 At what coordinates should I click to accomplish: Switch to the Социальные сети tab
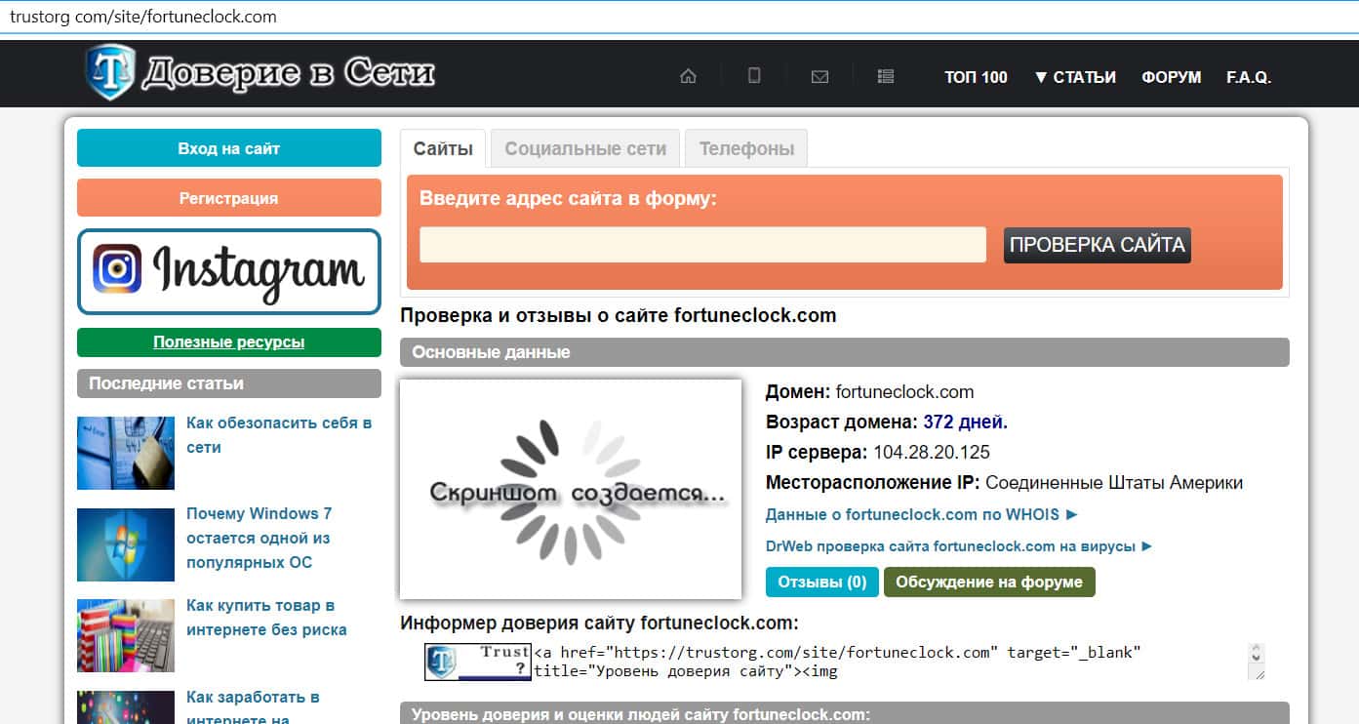tap(585, 148)
